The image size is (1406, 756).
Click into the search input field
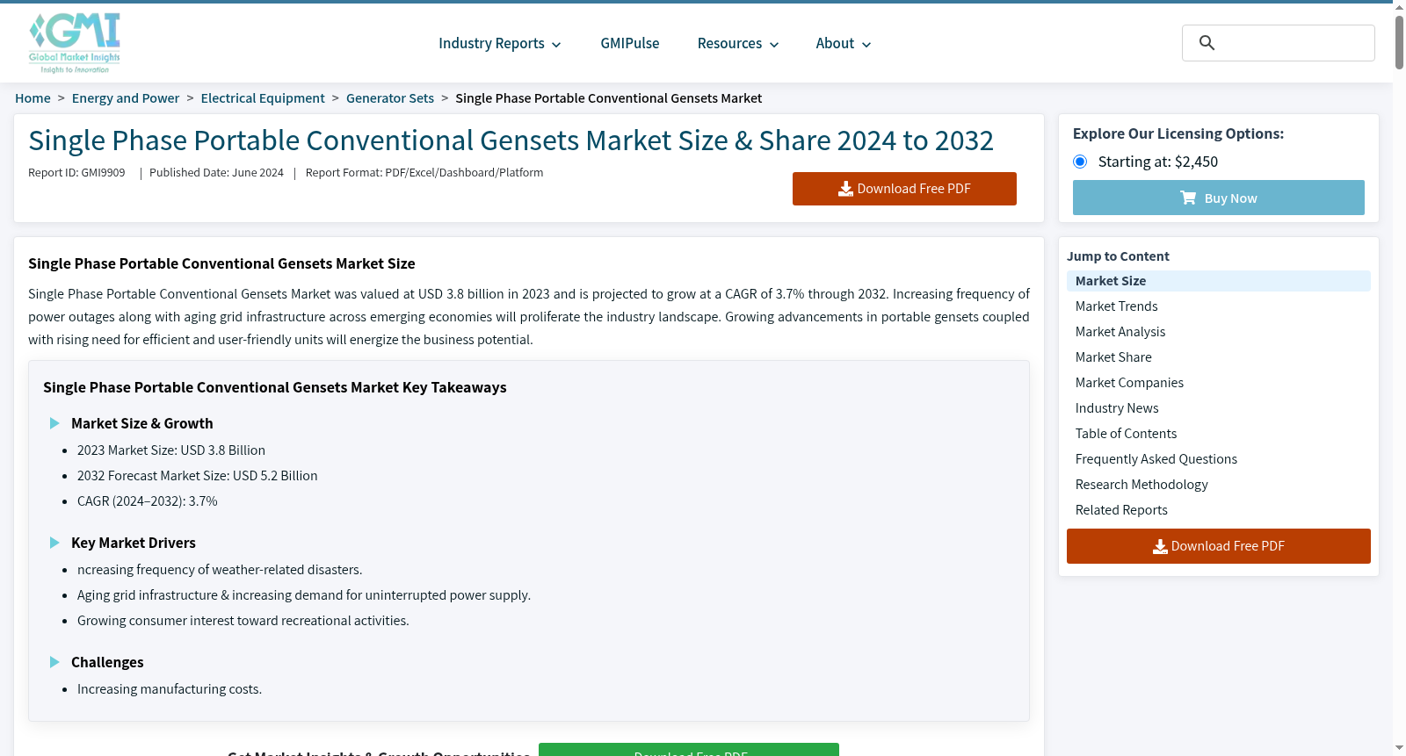(x=1279, y=43)
